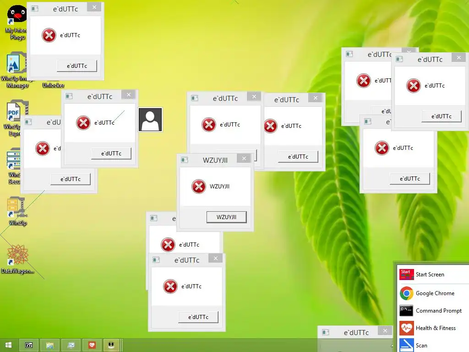The width and height of the screenshot is (469, 352).
Task: Open Start Screen from the popup list
Action: [x=433, y=275]
